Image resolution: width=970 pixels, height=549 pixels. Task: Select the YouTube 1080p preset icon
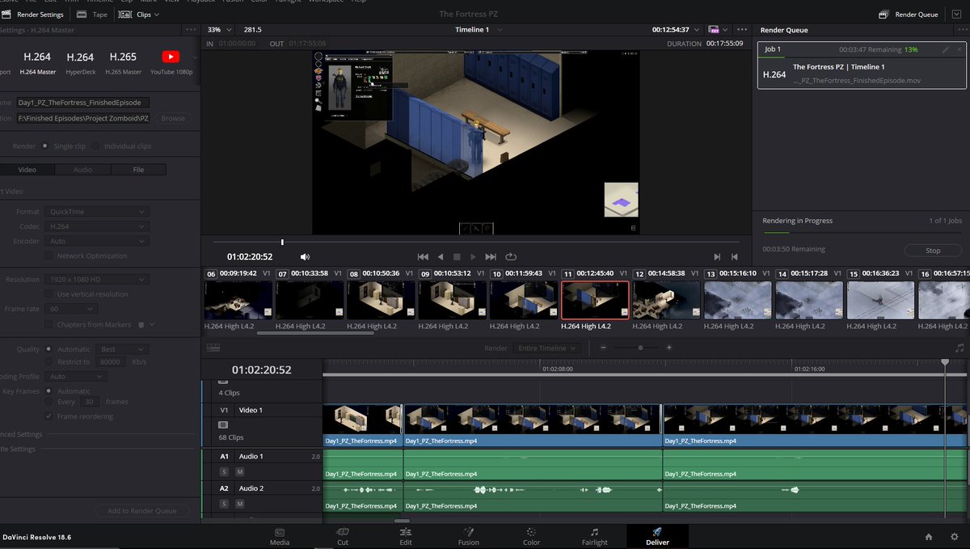pyautogui.click(x=171, y=57)
